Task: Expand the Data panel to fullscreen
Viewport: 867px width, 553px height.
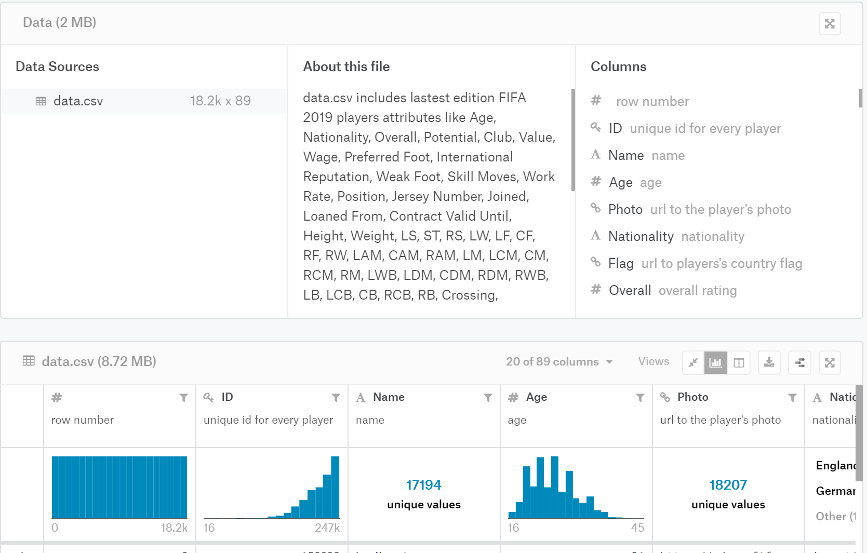Action: coord(830,23)
